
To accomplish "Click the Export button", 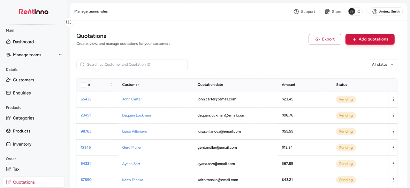I will click(x=325, y=39).
